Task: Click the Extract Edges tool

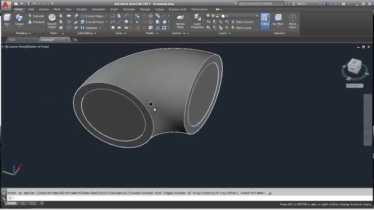Action: pos(92,16)
